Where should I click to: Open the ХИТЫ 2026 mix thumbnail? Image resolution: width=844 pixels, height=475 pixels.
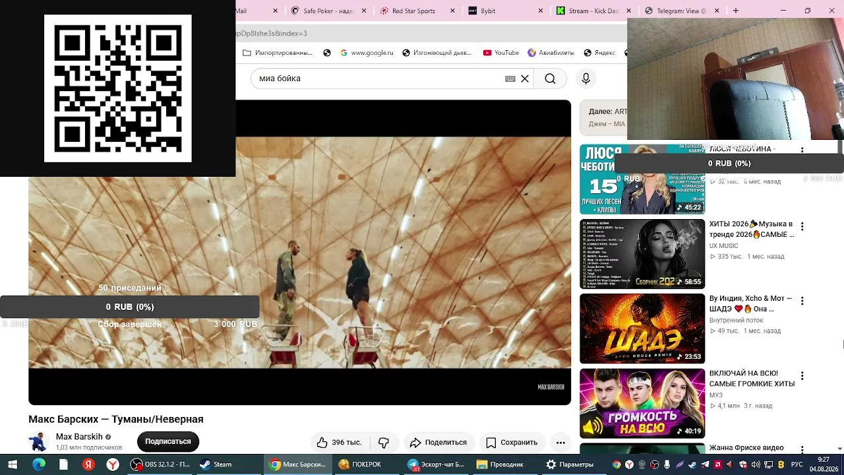click(x=642, y=254)
